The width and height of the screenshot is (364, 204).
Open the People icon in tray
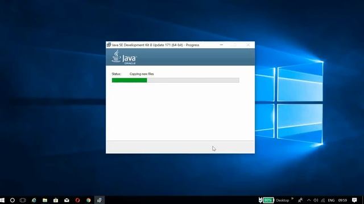pos(300,200)
